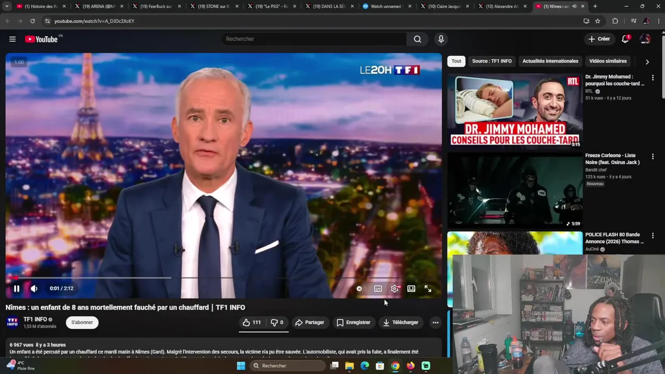This screenshot has height=374, width=665.
Task: Click the video views and date text
Action: [x=37, y=345]
